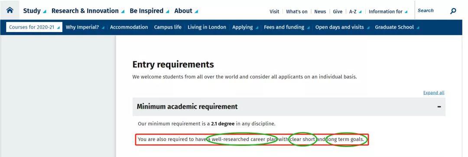
Task: Click in the Search input field
Action: 431,11
